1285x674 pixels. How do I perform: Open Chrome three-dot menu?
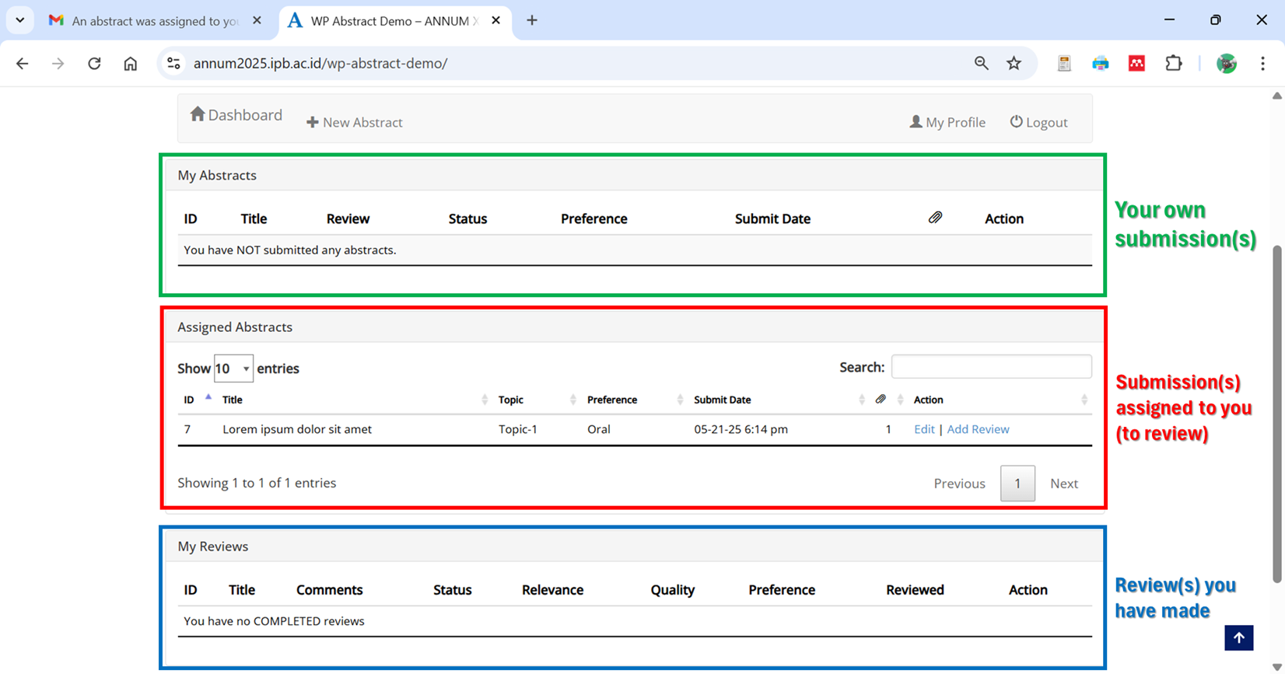[x=1262, y=64]
